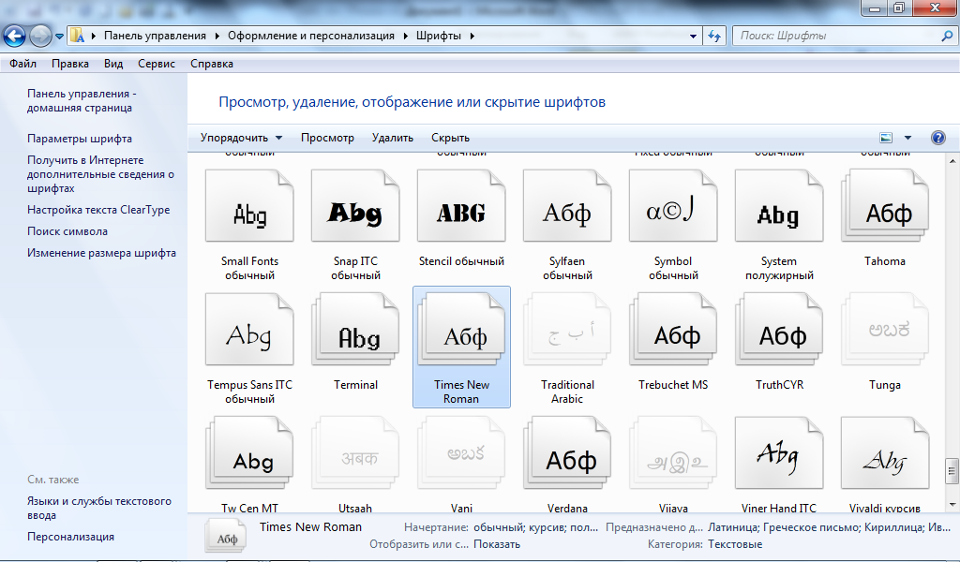The width and height of the screenshot is (960, 562).
Task: Open the Сервис menu
Action: coord(157,64)
